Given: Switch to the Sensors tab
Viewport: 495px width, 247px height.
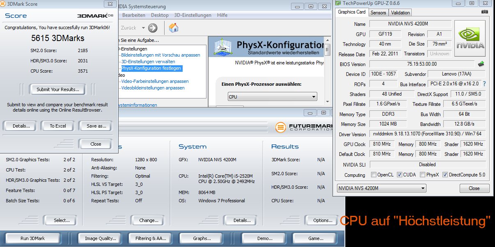Looking at the screenshot, I should click(378, 13).
